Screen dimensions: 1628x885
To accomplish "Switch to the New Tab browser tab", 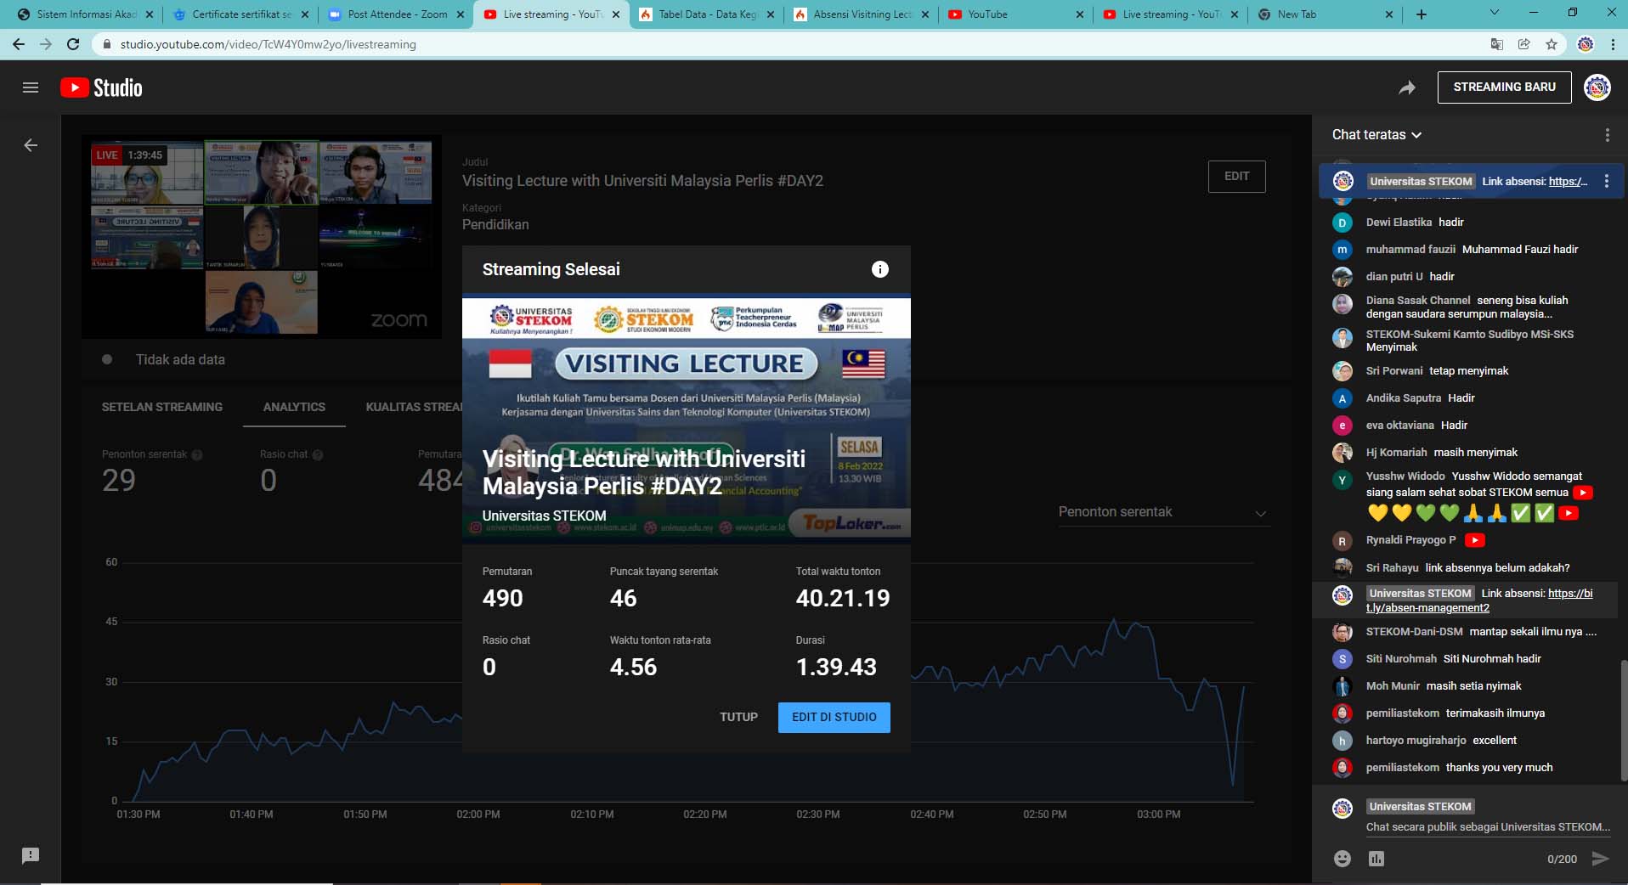I will coord(1326,14).
